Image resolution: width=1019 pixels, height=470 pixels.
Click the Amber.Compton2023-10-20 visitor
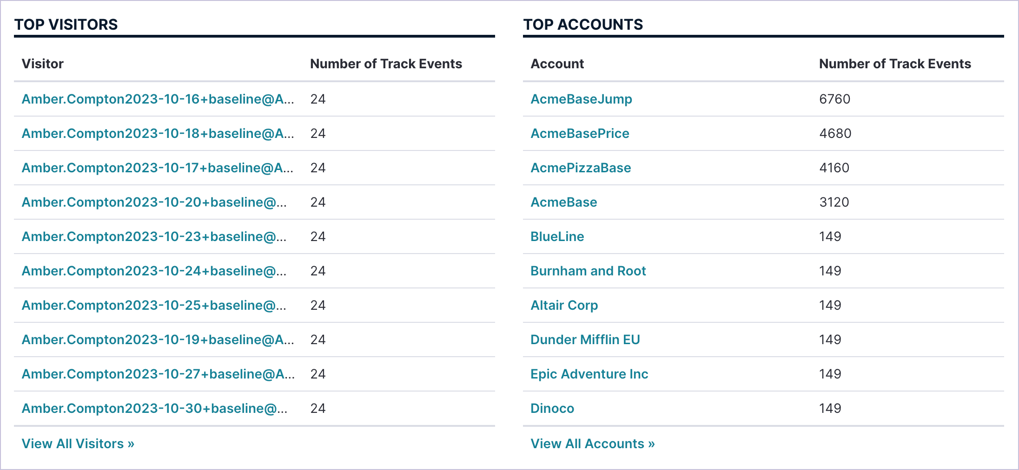pos(154,202)
